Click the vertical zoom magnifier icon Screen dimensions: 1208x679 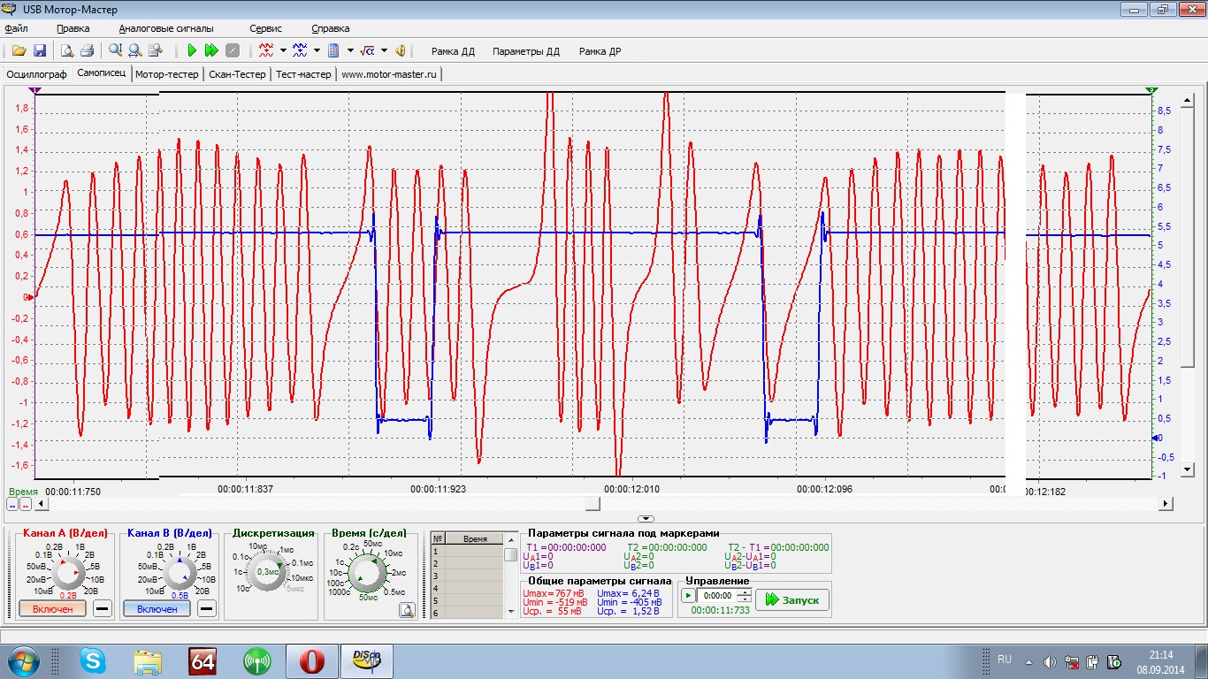pos(115,51)
